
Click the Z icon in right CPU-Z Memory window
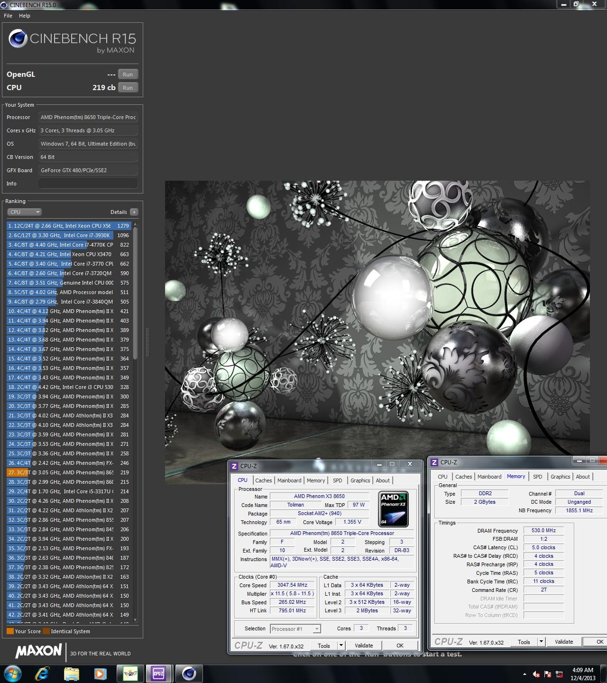click(434, 462)
